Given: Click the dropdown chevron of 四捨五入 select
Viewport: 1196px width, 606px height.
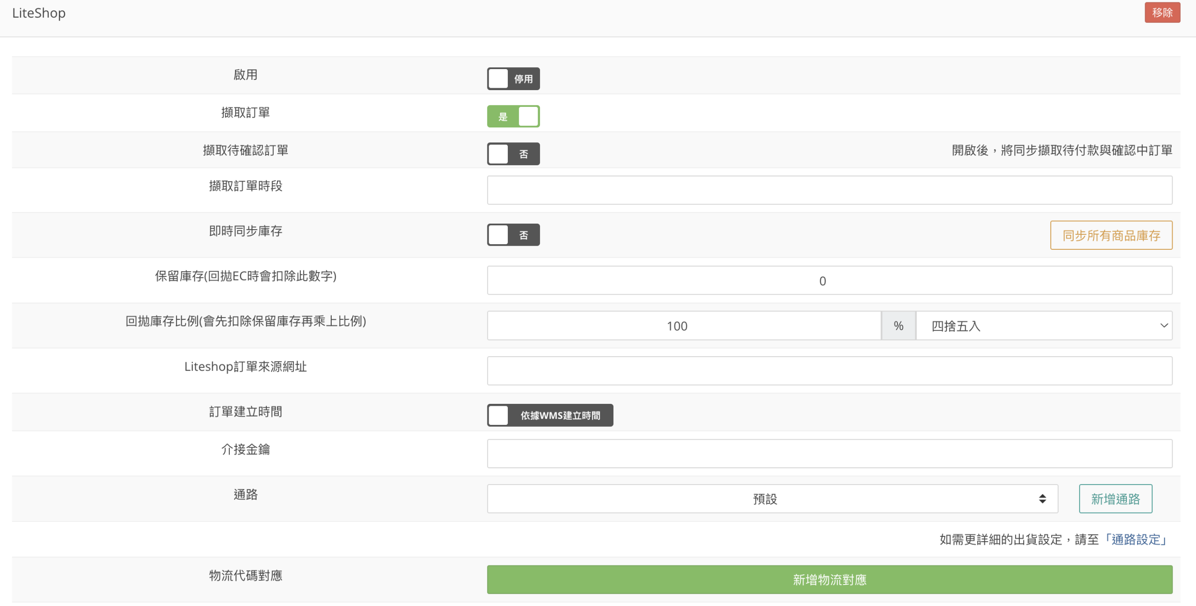Looking at the screenshot, I should [x=1163, y=326].
